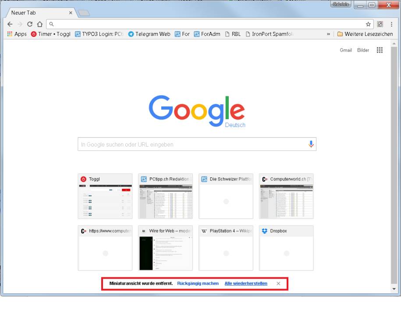The width and height of the screenshot is (401, 325).
Task: Open the For bookmark
Action: point(182,34)
